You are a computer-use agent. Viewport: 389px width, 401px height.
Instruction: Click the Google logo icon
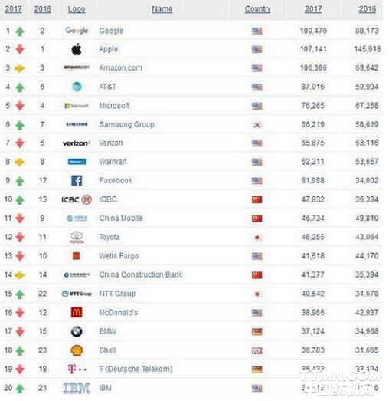(77, 31)
